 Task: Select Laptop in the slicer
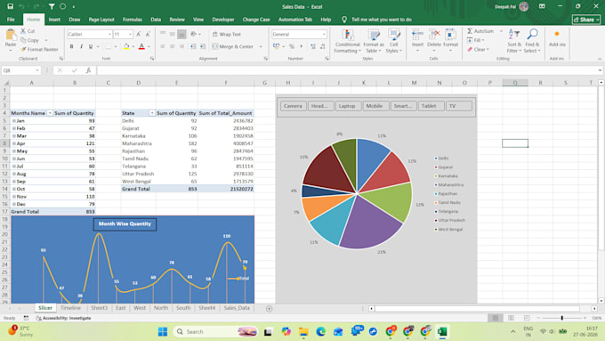tap(347, 106)
